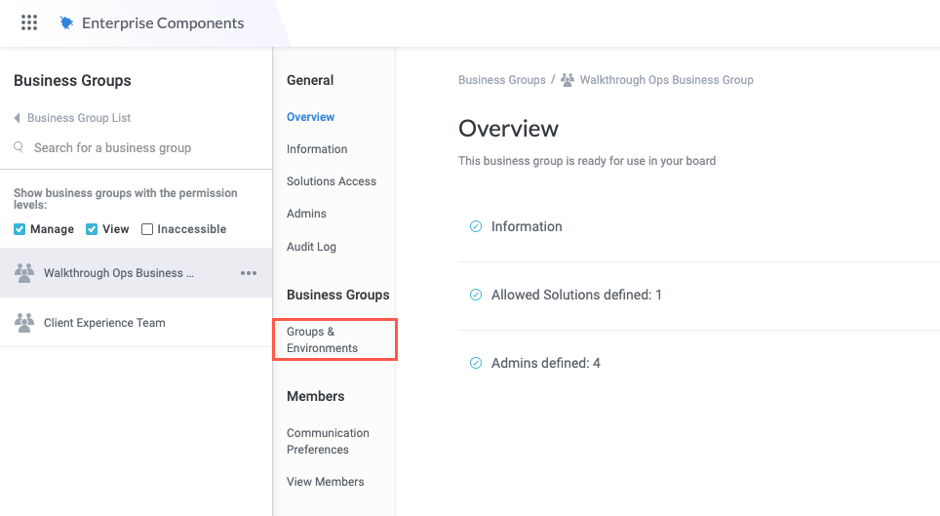Open Solutions Access

tap(332, 181)
